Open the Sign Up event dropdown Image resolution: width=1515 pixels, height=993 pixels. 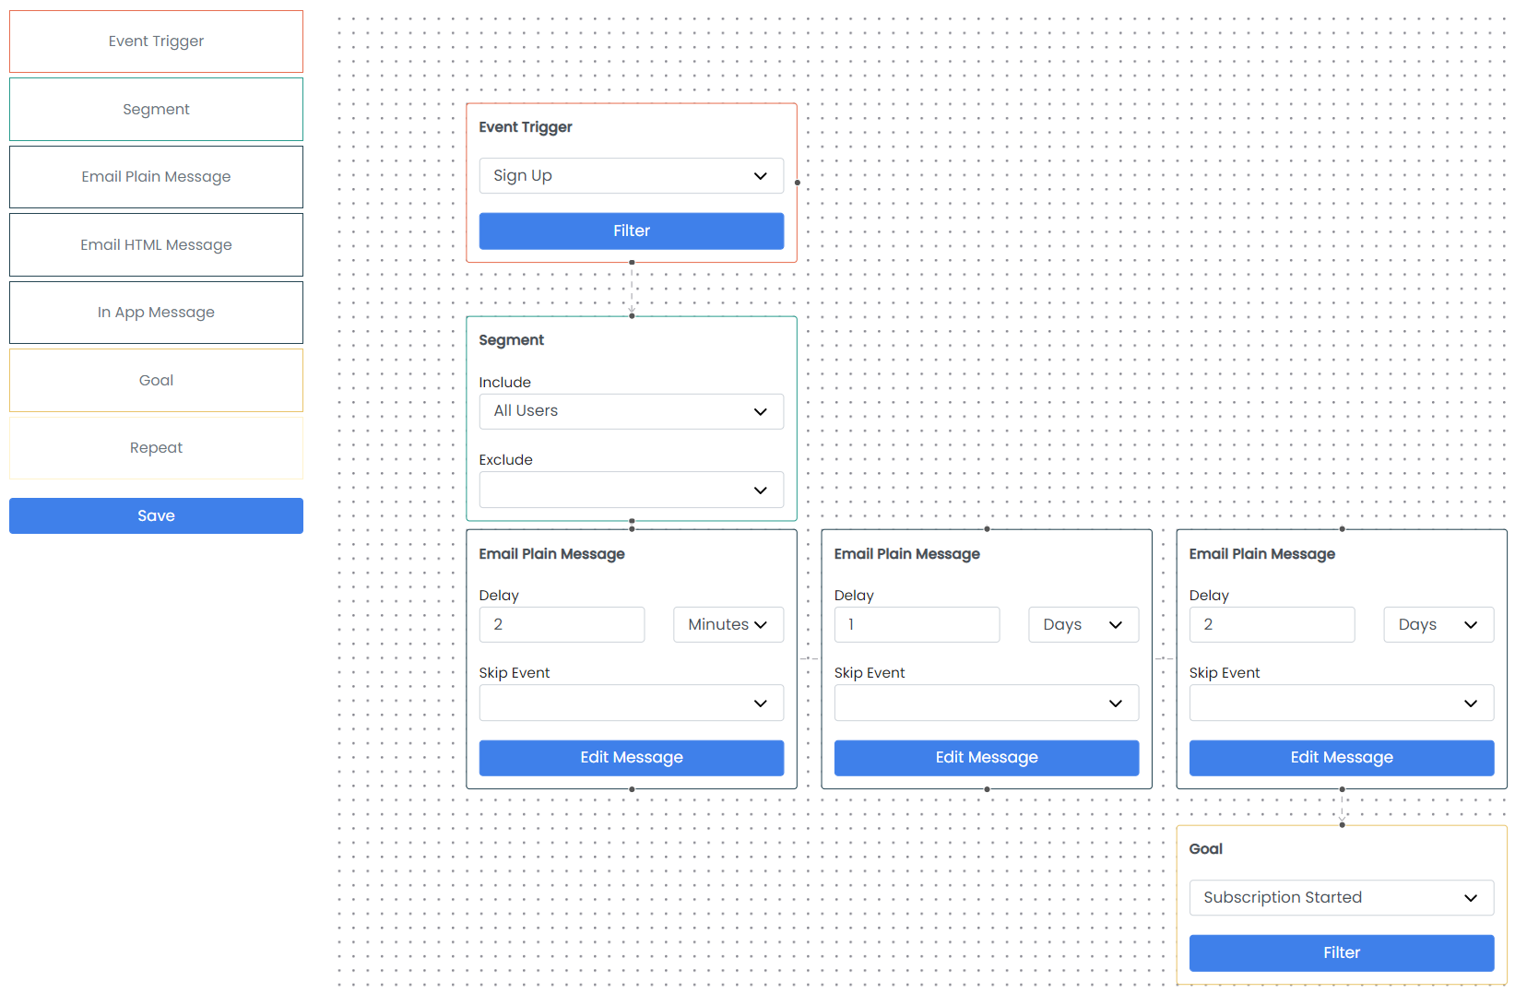point(632,175)
